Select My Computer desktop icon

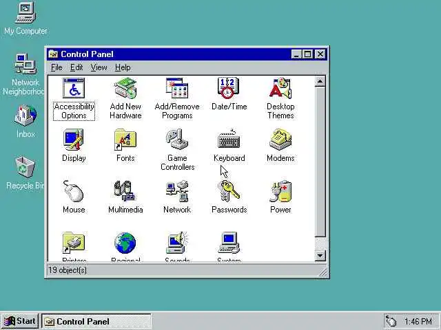25,12
